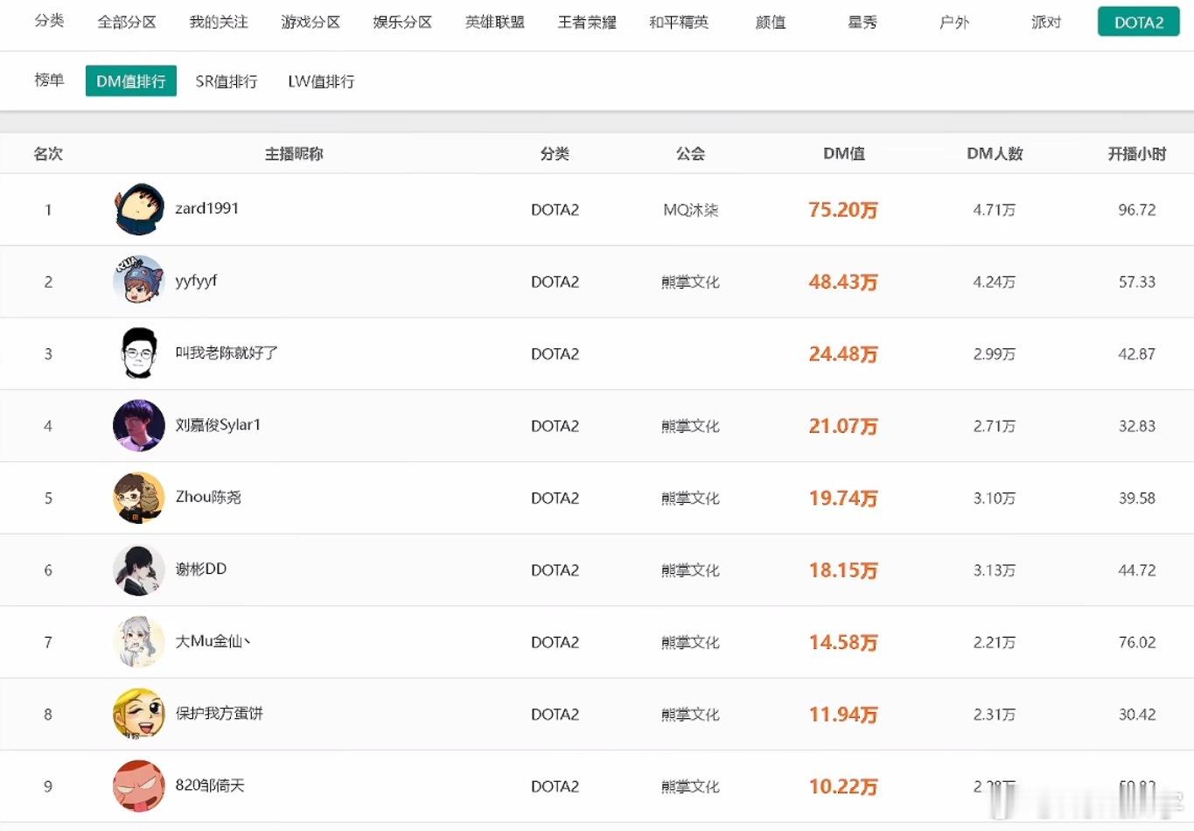The image size is (1194, 831).
Task: Click avatar of 叫我老陈就好了
Action: coord(139,353)
